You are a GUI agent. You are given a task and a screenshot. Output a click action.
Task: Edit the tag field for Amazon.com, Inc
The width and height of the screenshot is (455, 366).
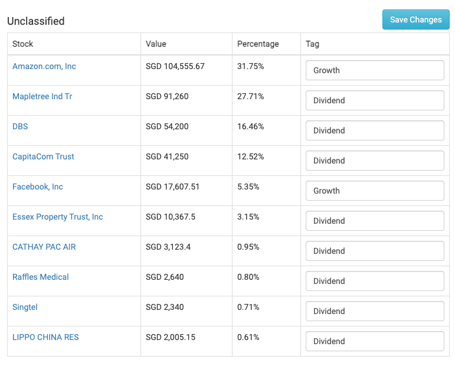(375, 70)
